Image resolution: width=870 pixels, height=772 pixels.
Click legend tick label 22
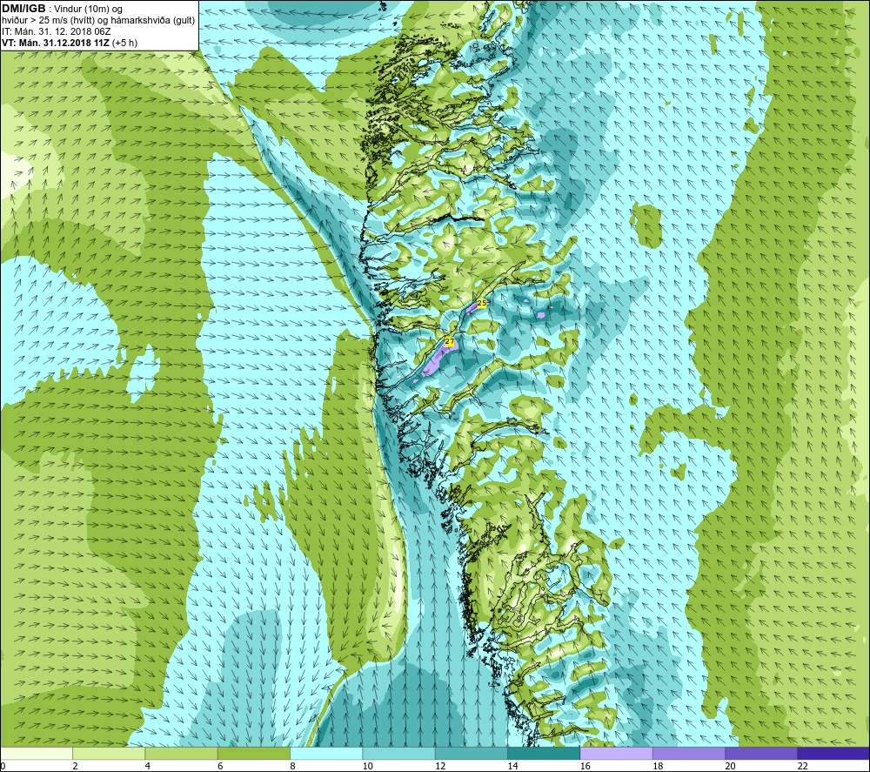click(x=803, y=766)
